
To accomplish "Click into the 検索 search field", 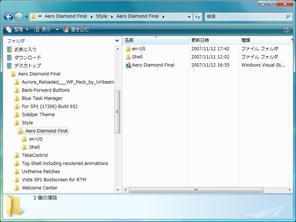I will (x=245, y=17).
